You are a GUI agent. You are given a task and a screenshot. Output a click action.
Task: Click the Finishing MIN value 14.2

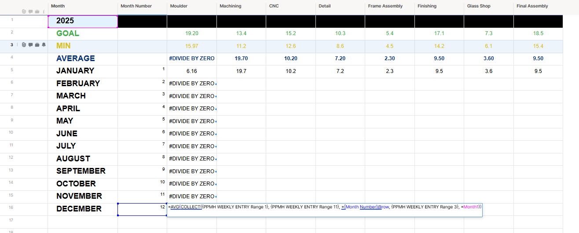click(x=439, y=46)
